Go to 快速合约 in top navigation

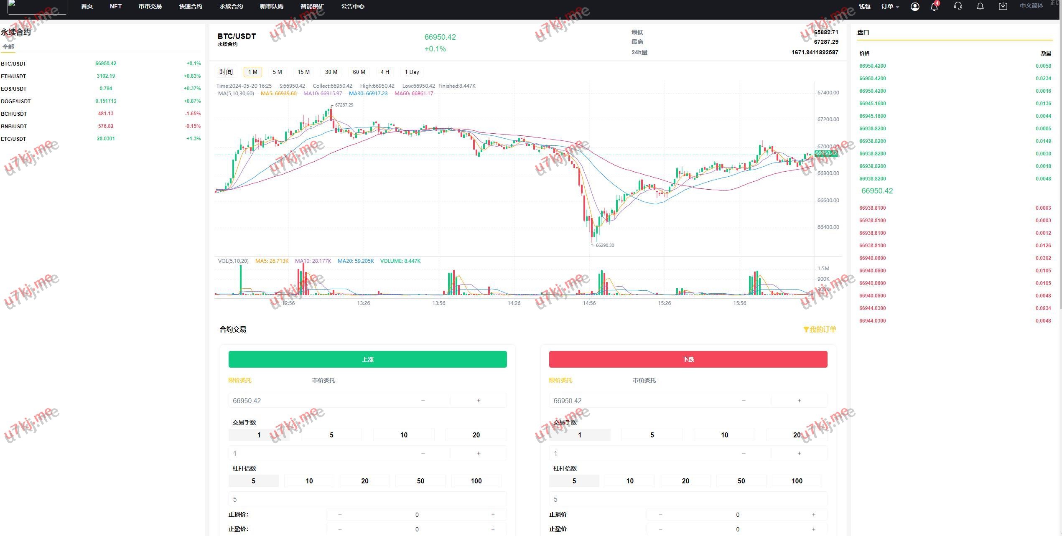click(x=191, y=7)
